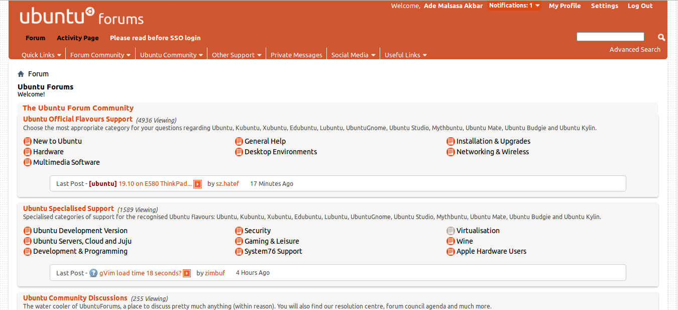
Task: Click the Ubuntu Forums logo
Action: coord(80,16)
